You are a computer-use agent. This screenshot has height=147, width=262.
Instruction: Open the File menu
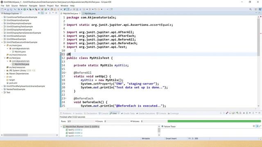coord(2,6)
